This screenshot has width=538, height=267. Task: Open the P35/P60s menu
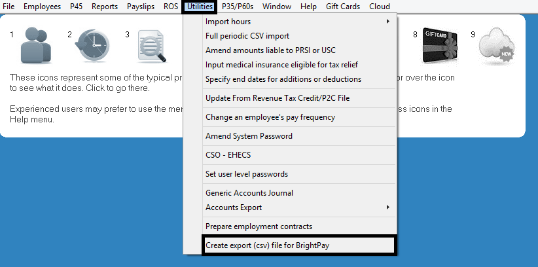click(238, 7)
